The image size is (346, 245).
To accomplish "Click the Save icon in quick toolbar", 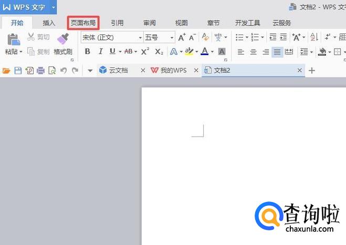I will click(18, 71).
